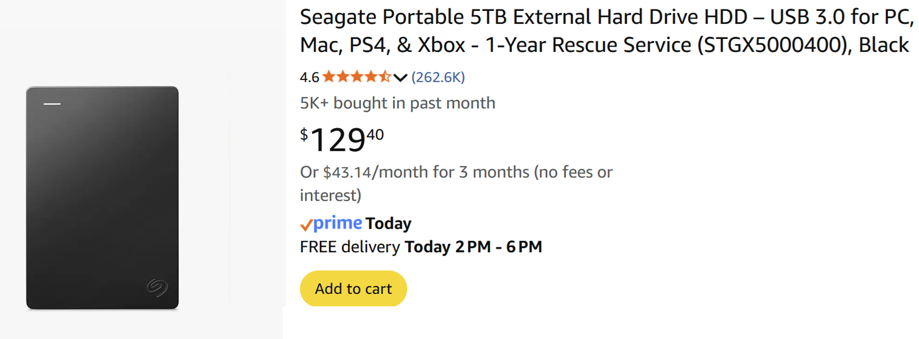This screenshot has height=339, width=919.
Task: Click the Today 2 PM - 6 PM delivery window
Action: 473,247
